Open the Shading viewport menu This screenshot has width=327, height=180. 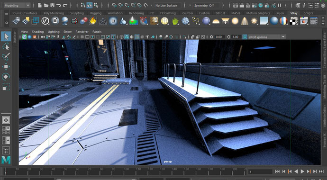[38, 32]
